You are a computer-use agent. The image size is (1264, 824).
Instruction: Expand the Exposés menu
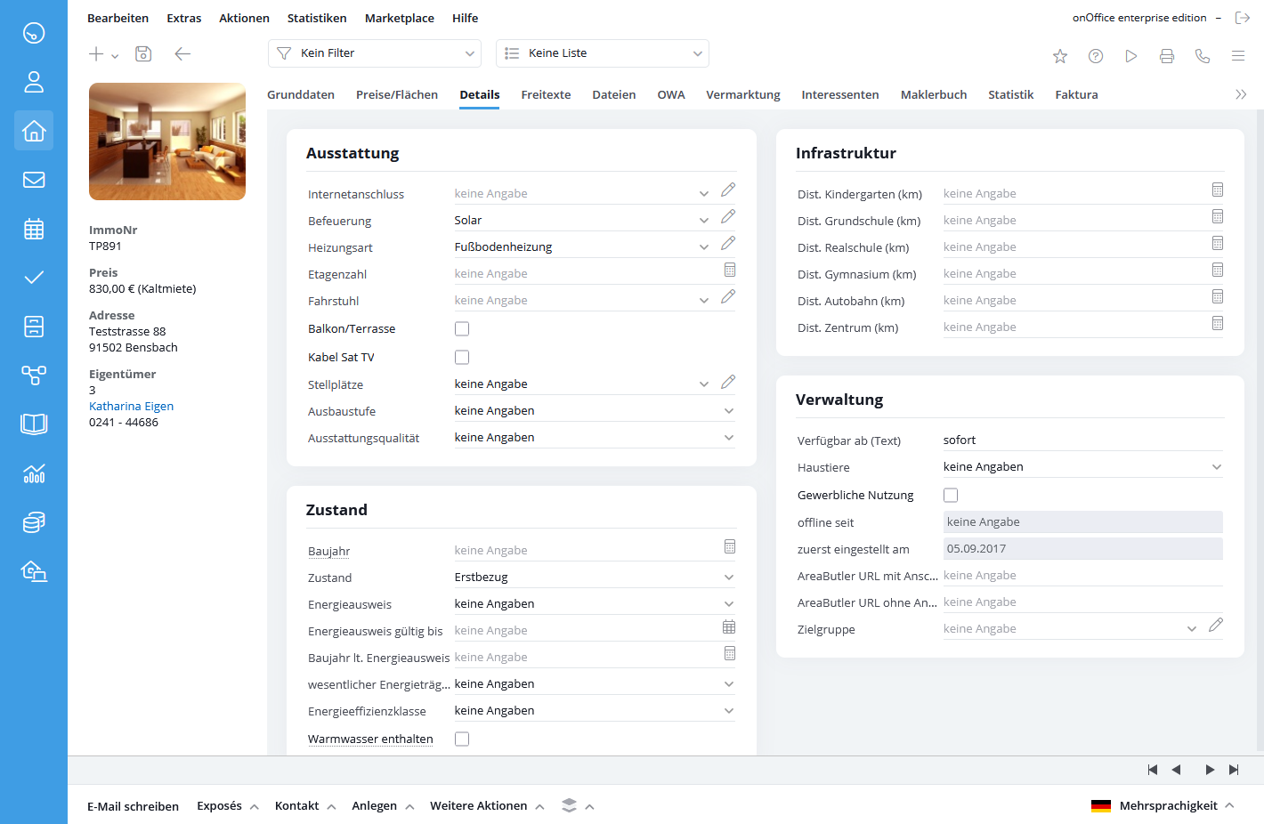(x=228, y=806)
